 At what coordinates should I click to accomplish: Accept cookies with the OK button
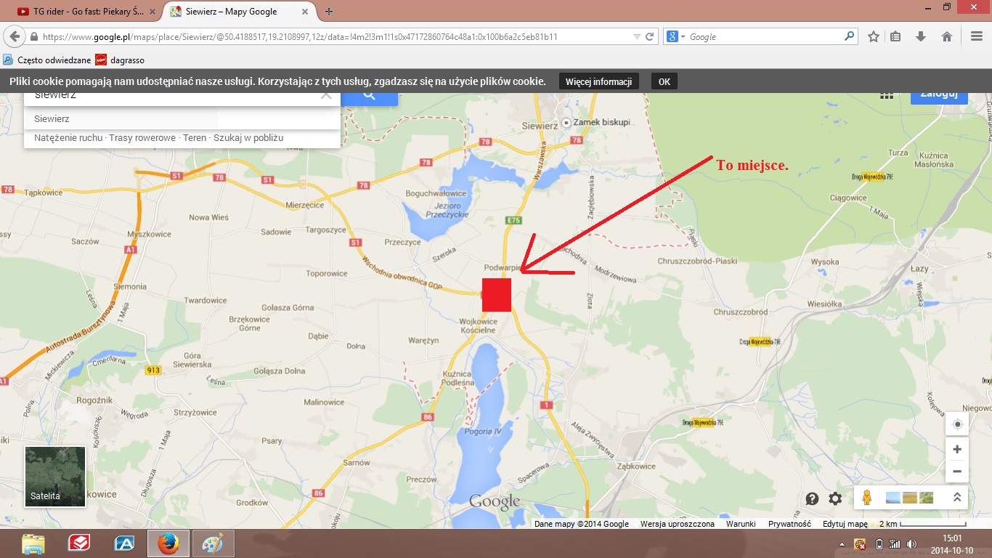point(664,81)
